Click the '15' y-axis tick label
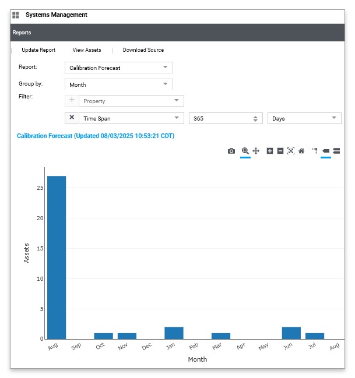Image resolution: width=355 pixels, height=378 pixels. point(40,249)
